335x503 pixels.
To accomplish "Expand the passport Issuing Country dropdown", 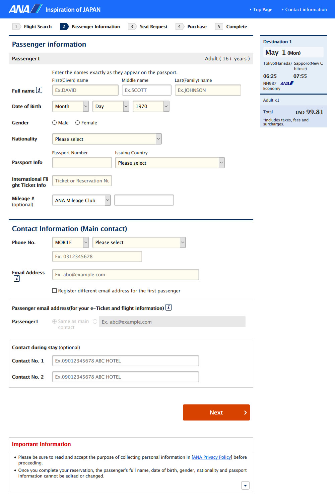I will [170, 163].
